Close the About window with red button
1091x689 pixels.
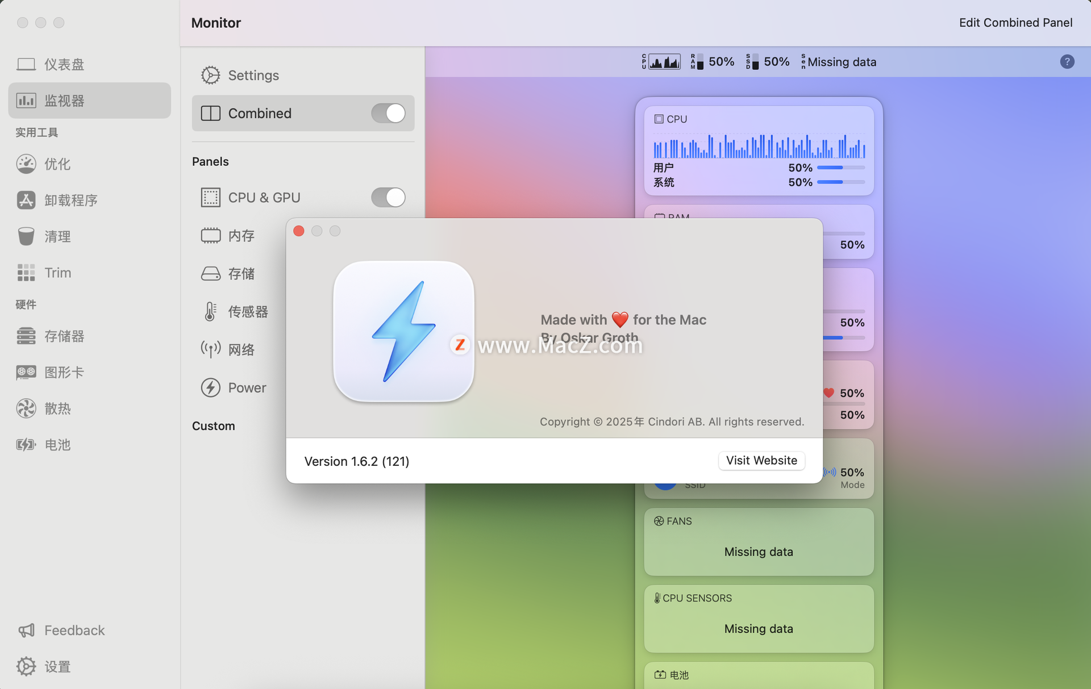pos(299,231)
